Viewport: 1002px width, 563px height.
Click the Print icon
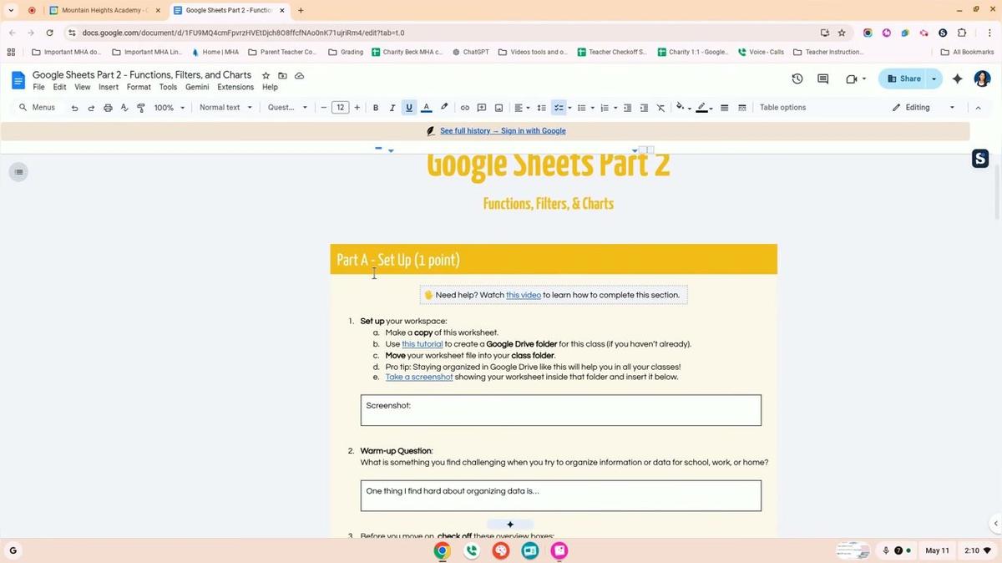108,108
